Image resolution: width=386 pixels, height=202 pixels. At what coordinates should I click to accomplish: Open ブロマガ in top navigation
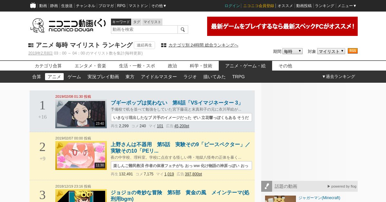pyautogui.click(x=106, y=6)
